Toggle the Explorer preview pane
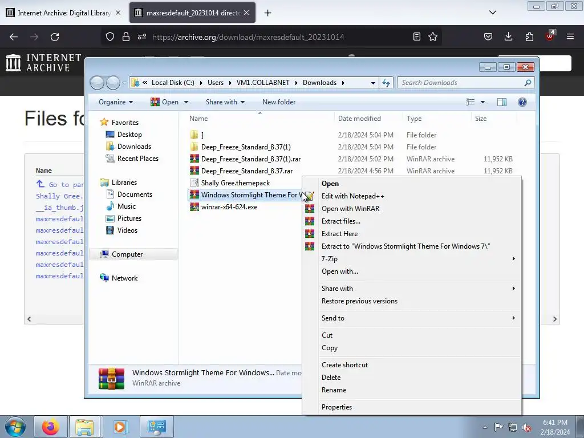Screen dimensions: 584x438 [x=502, y=102]
